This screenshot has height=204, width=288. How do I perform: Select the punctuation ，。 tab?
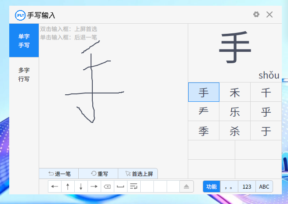click(229, 186)
